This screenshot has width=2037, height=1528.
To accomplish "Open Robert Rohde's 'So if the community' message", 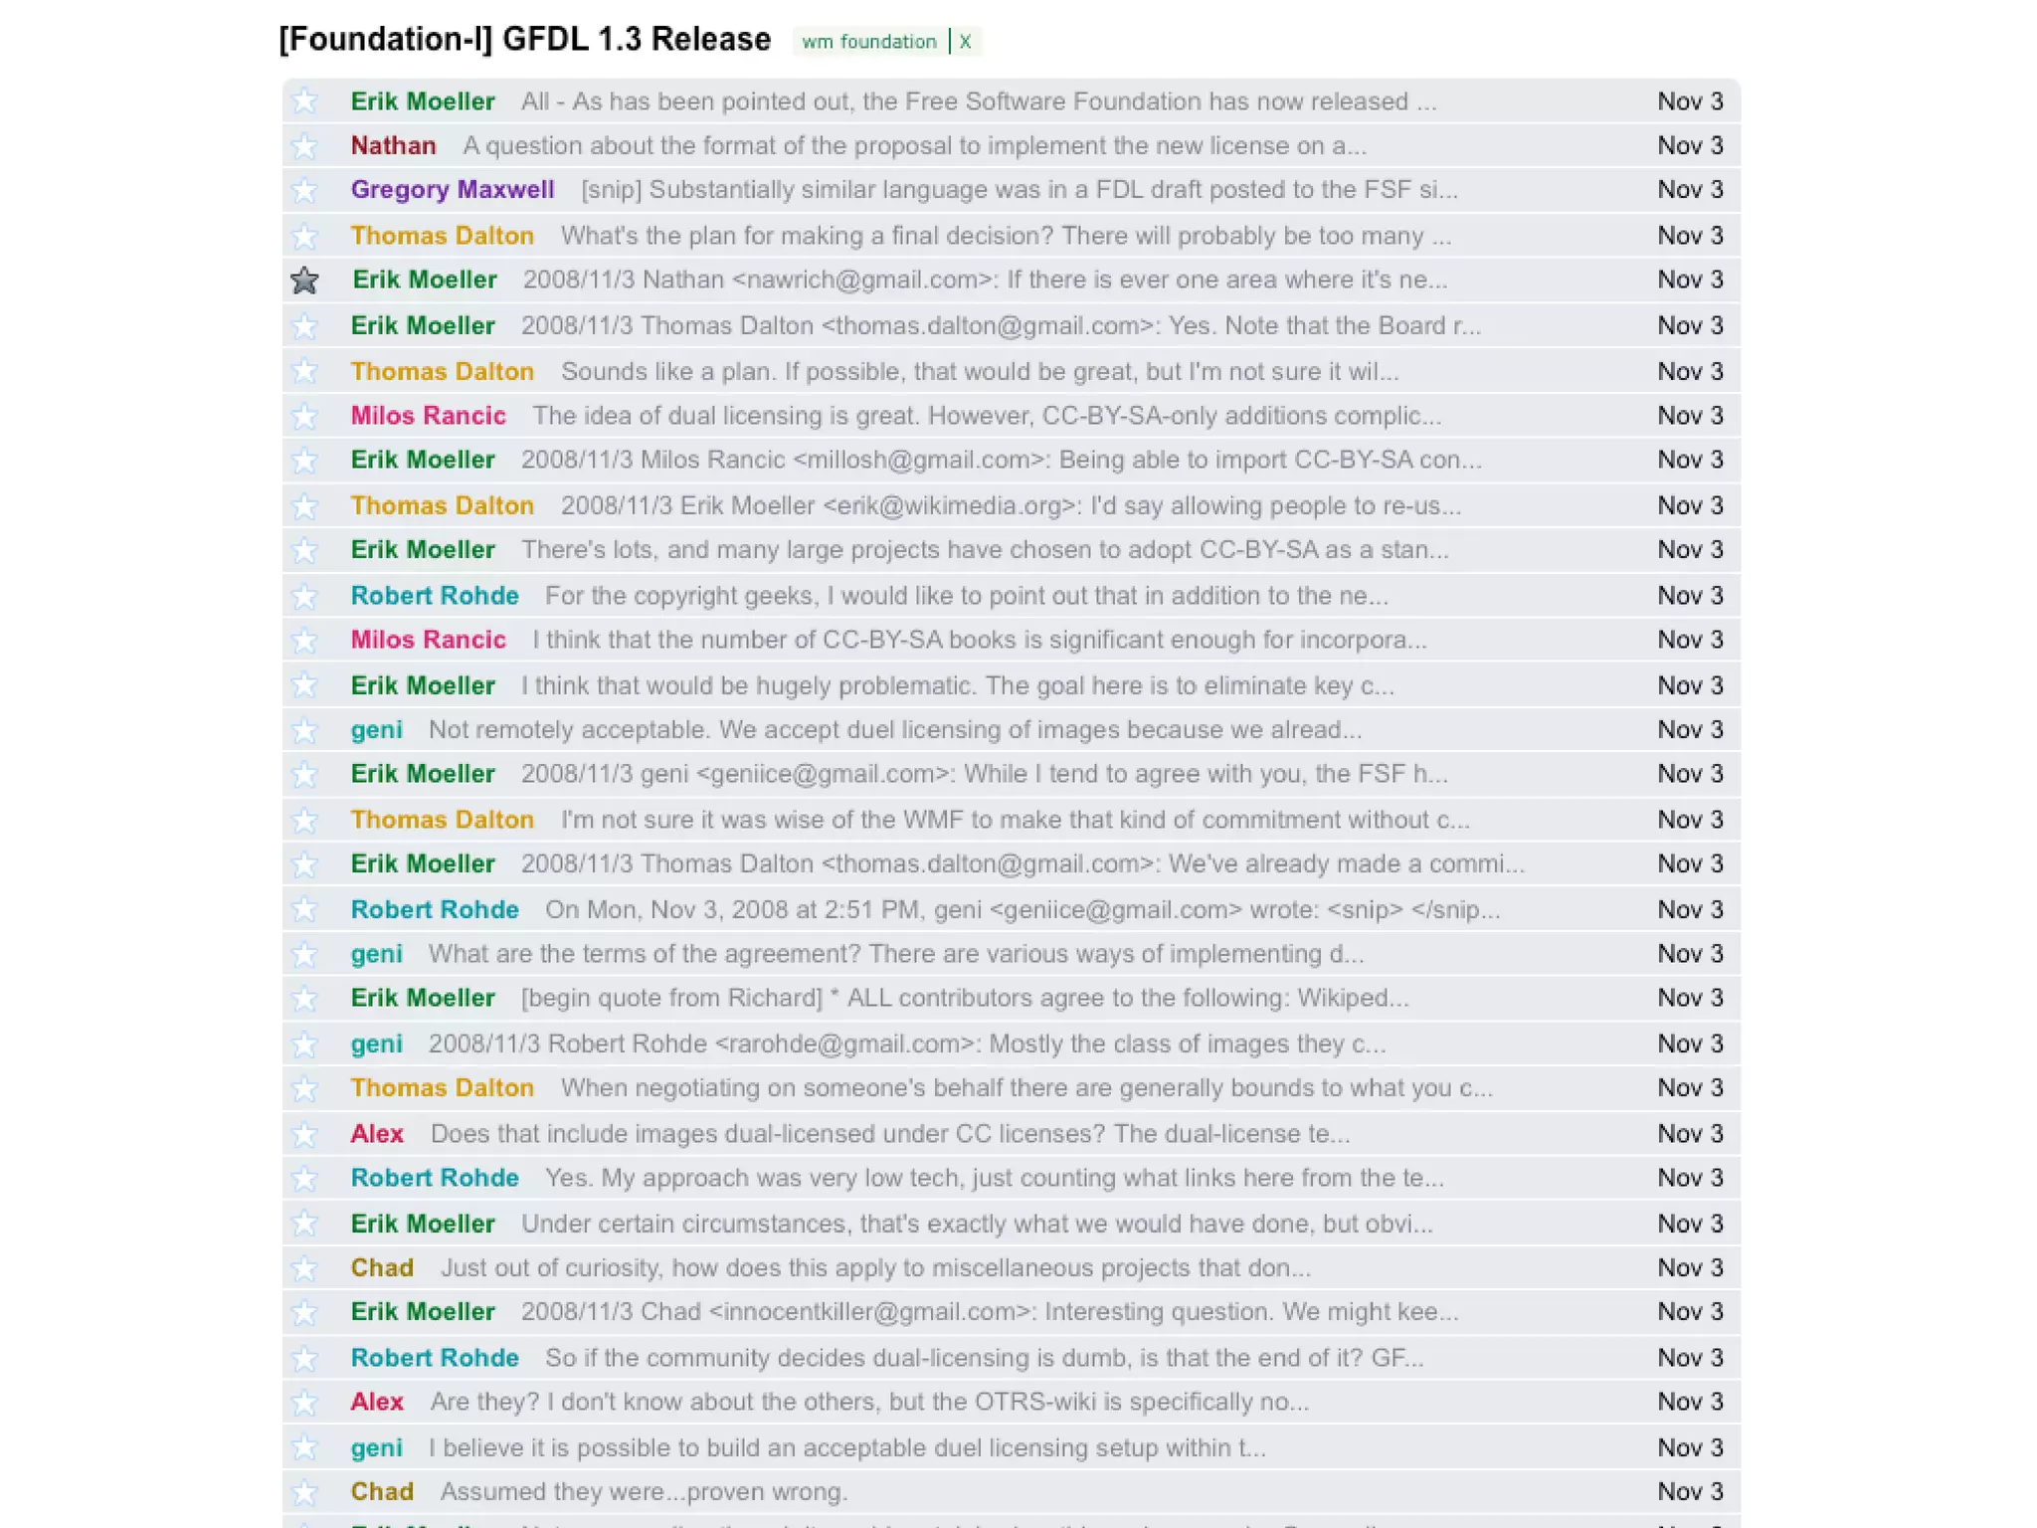I will pos(983,1358).
